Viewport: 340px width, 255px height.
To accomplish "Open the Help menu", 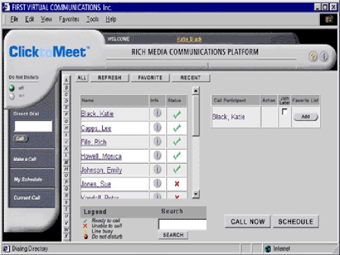I will click(x=111, y=19).
